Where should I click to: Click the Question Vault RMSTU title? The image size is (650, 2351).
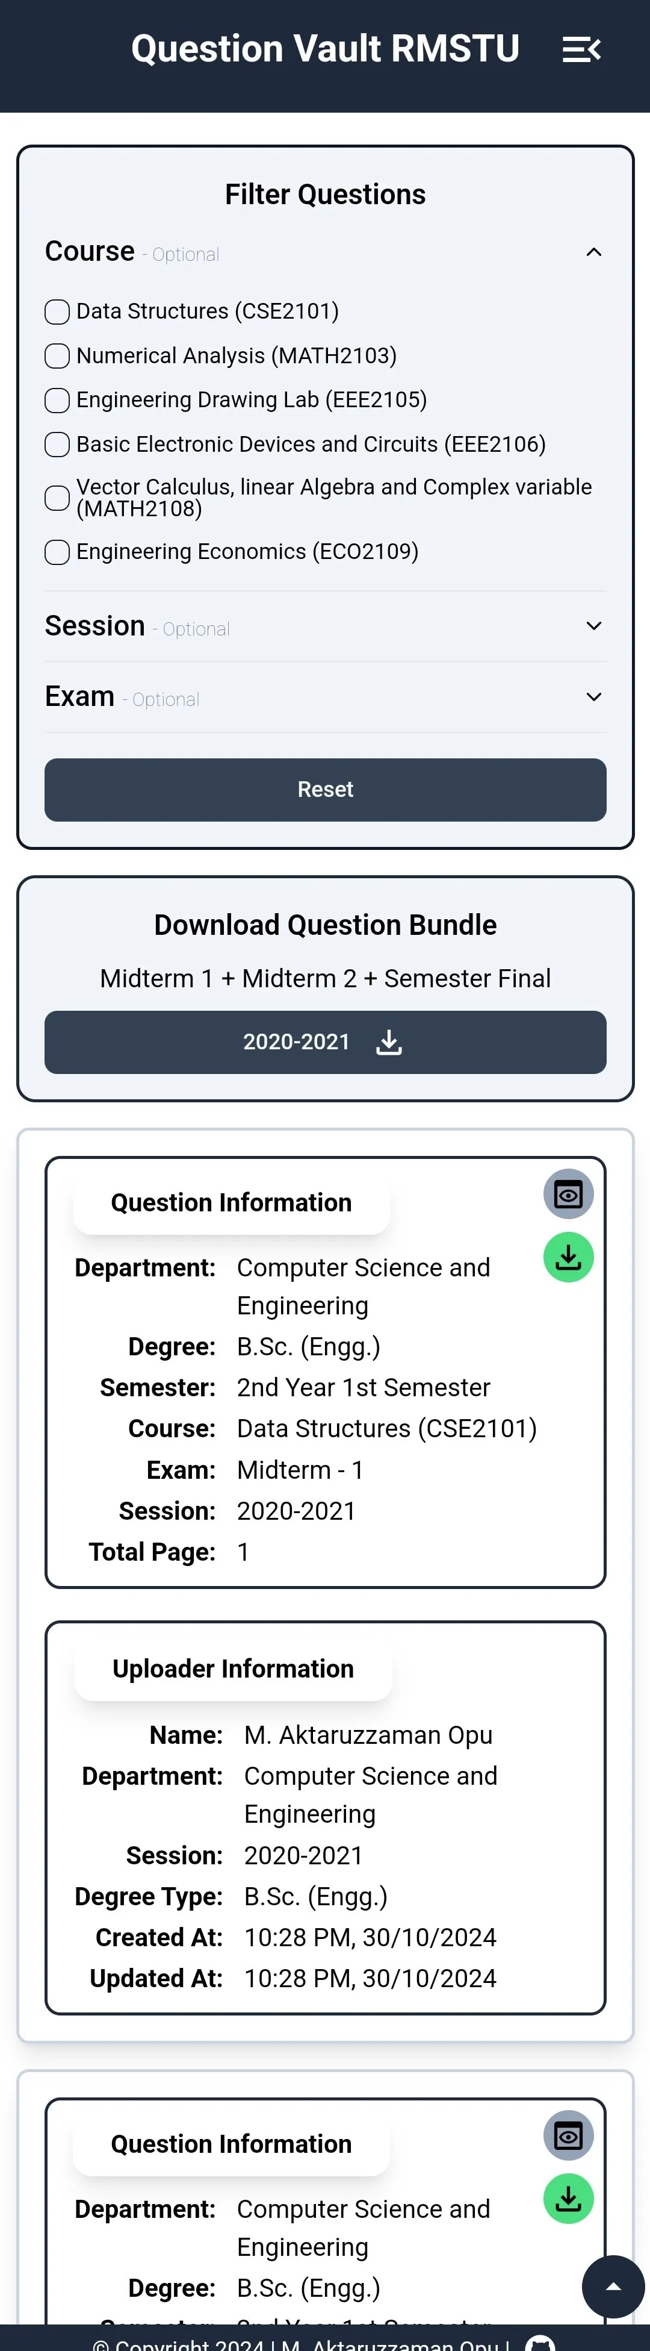click(x=324, y=49)
